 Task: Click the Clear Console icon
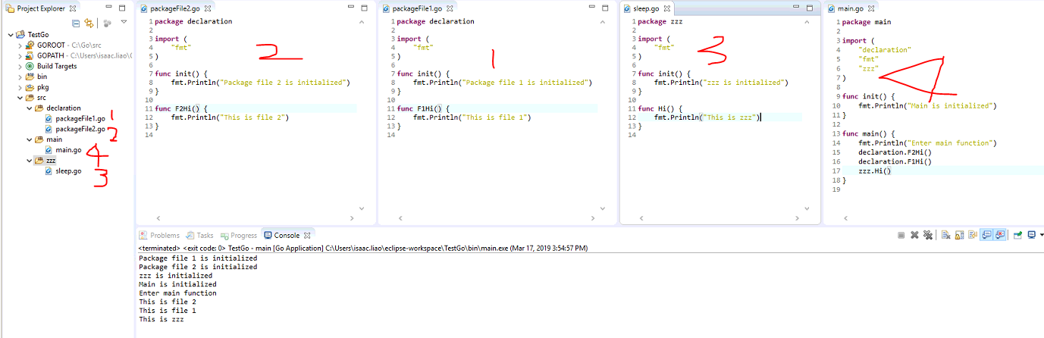945,235
